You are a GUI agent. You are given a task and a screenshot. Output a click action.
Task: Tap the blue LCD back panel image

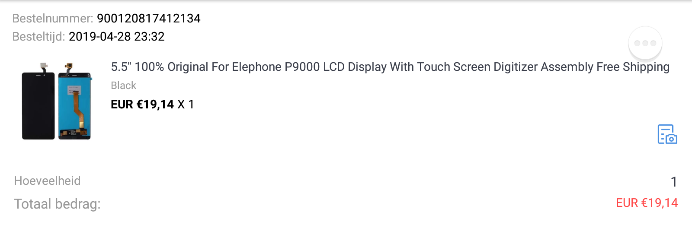(x=74, y=105)
